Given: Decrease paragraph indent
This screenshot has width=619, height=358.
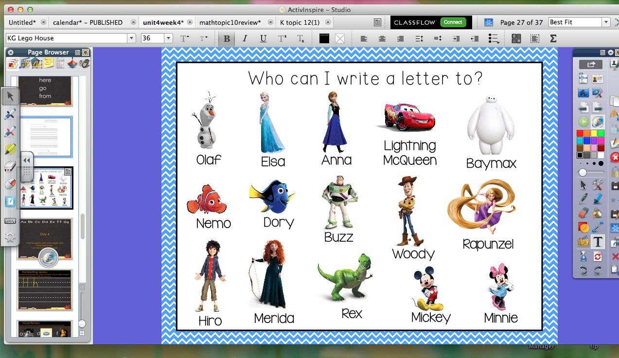Looking at the screenshot, I should tap(475, 38).
